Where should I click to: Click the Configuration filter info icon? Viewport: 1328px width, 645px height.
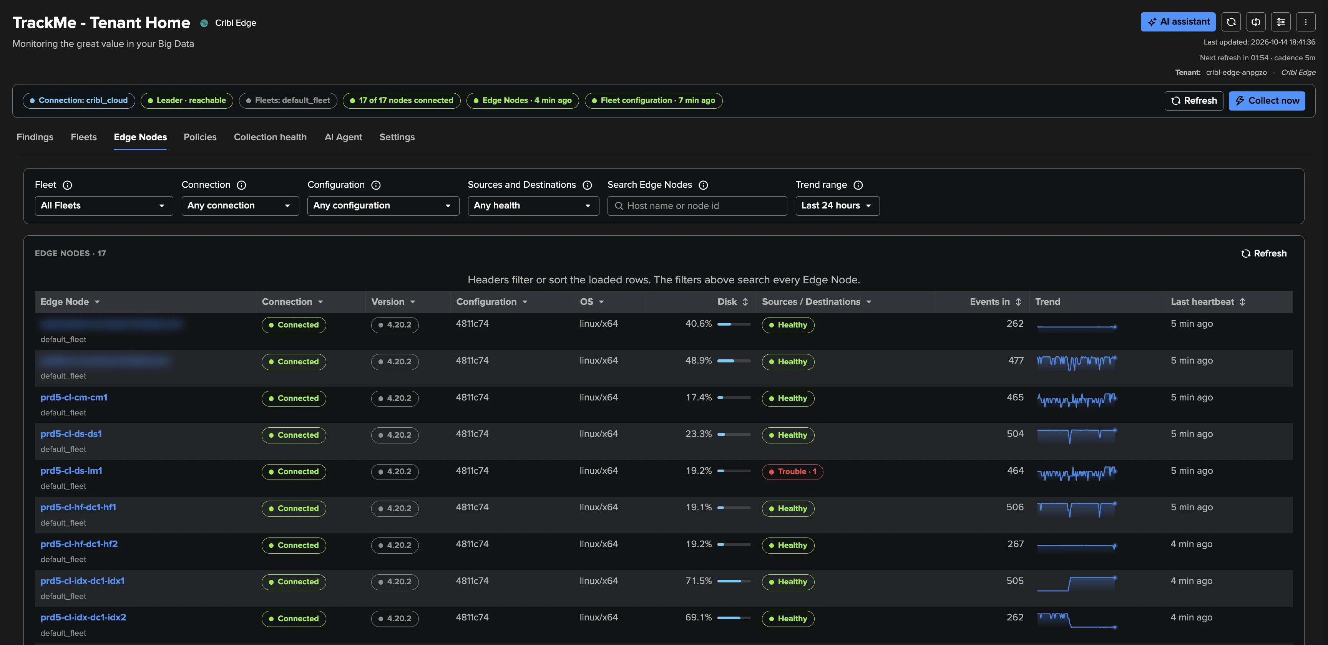coord(376,185)
